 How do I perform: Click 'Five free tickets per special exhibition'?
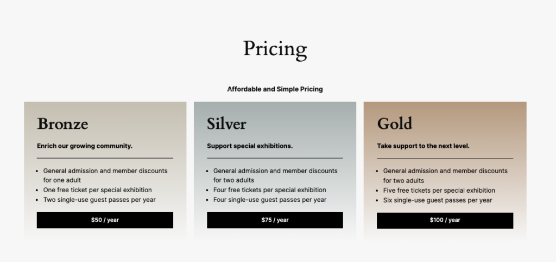pos(439,190)
